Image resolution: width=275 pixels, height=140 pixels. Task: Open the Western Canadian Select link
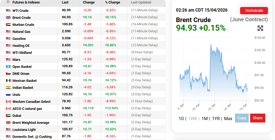(31, 101)
